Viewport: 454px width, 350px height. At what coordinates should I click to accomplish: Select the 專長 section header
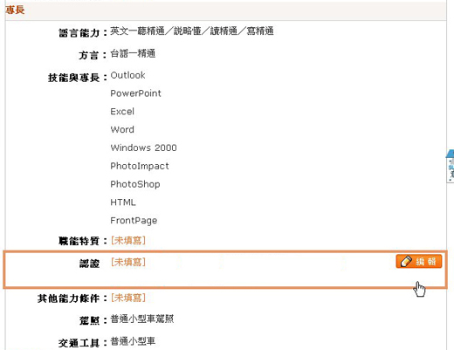pyautogui.click(x=15, y=10)
